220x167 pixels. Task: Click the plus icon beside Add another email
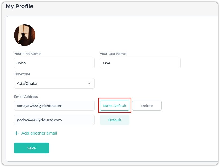click(17, 133)
